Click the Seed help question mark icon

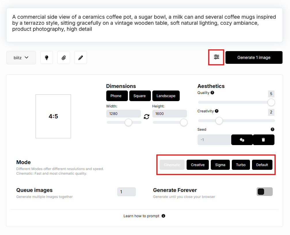(x=272, y=130)
